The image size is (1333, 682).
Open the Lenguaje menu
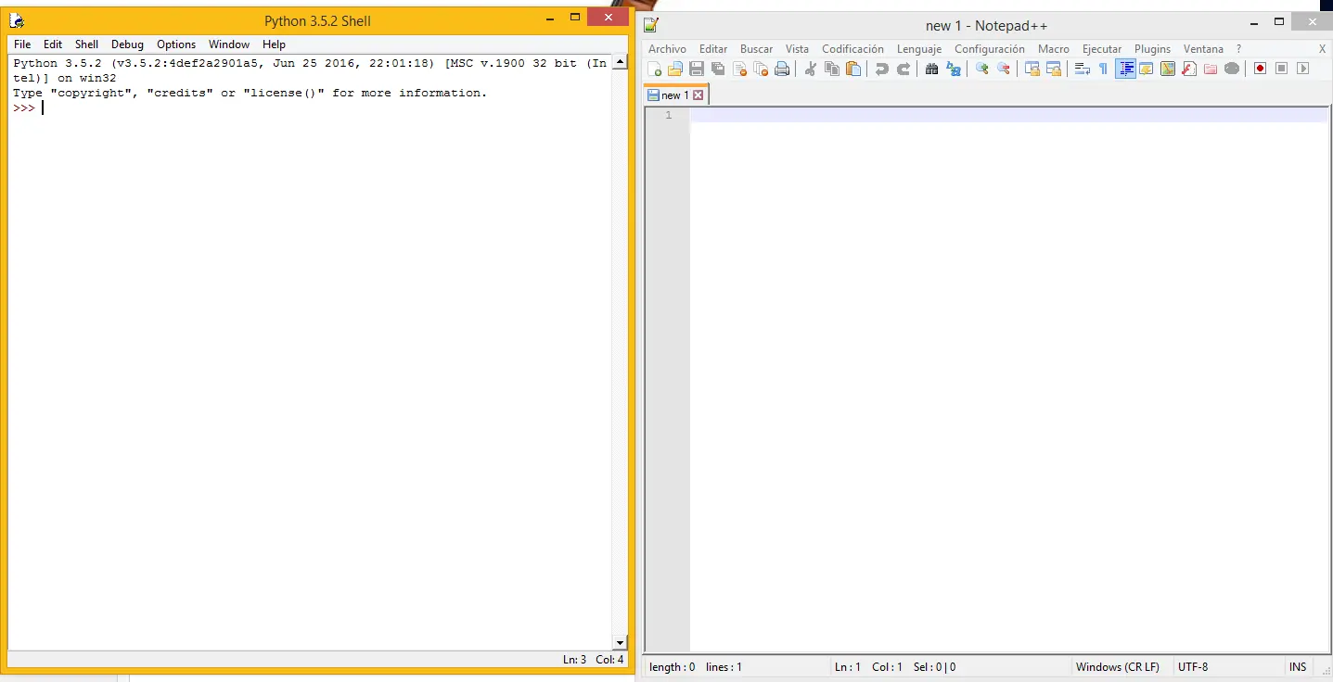pyautogui.click(x=919, y=49)
